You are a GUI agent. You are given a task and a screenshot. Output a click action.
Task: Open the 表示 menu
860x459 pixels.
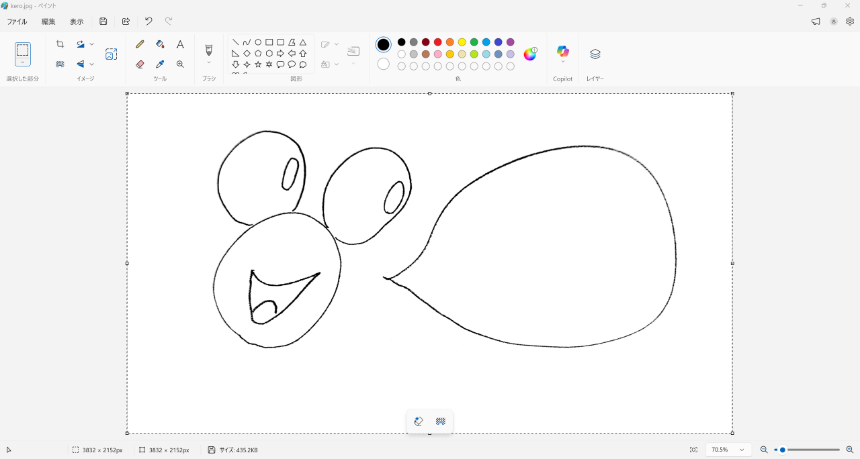click(x=77, y=21)
